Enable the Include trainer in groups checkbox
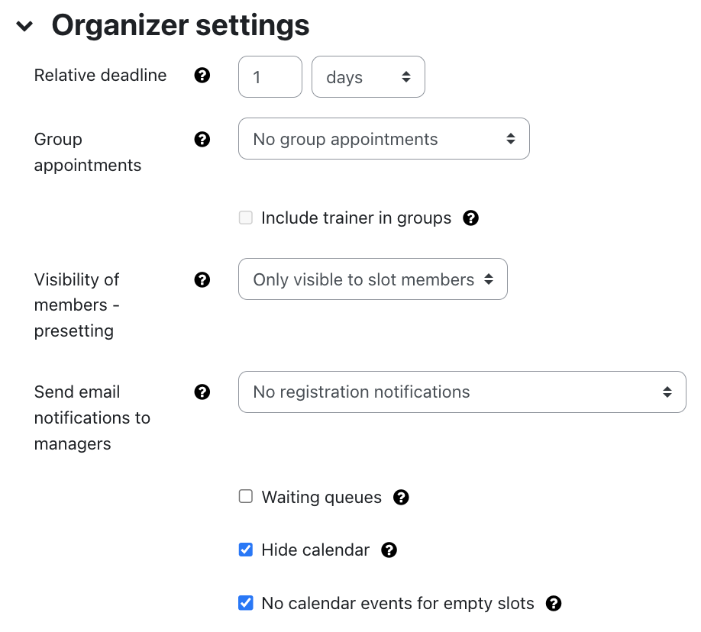The image size is (701, 632). (x=245, y=218)
